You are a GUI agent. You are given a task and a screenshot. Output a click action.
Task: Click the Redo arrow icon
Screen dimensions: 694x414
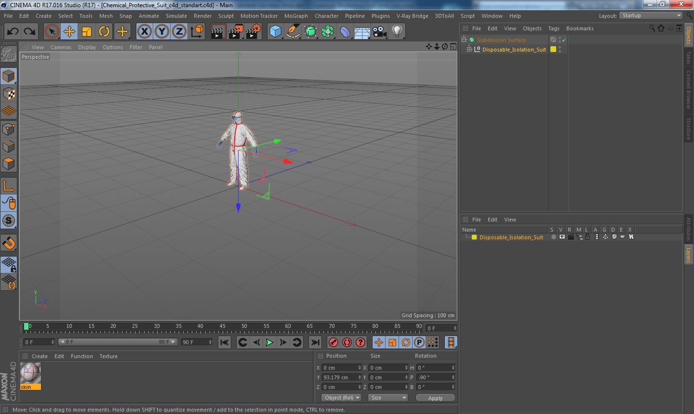pos(30,32)
